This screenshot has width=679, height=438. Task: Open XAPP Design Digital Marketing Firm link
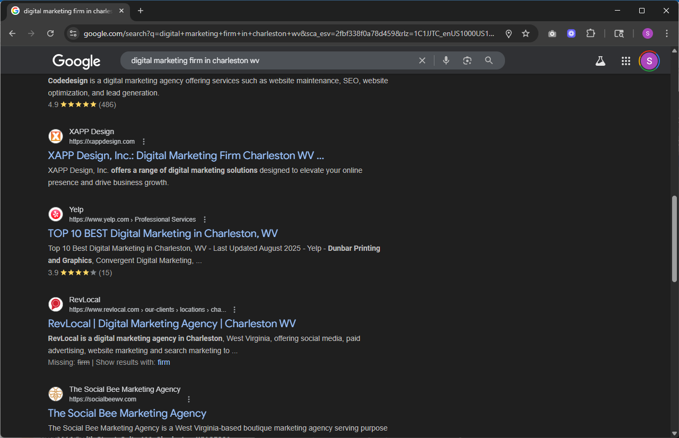click(x=186, y=155)
